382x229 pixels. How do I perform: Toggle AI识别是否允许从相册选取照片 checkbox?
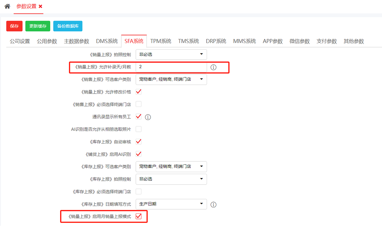point(139,129)
